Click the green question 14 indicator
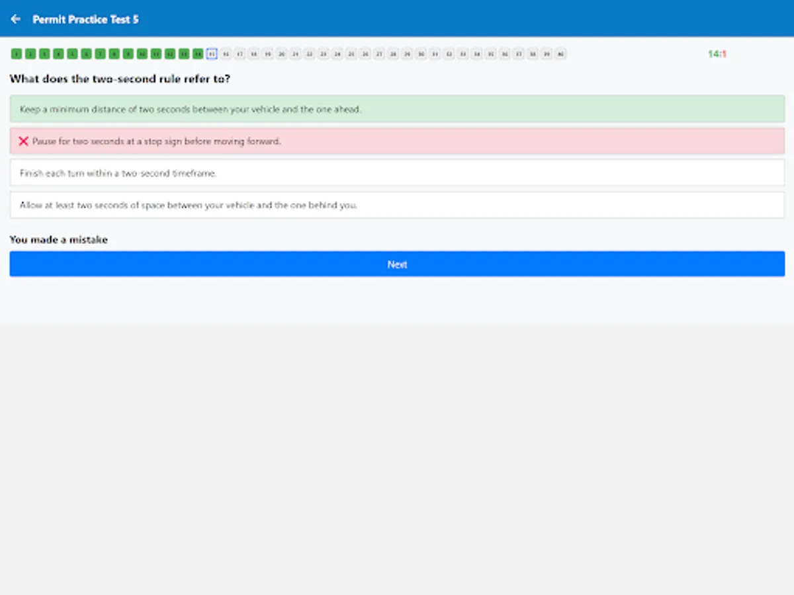The width and height of the screenshot is (794, 595). (197, 54)
